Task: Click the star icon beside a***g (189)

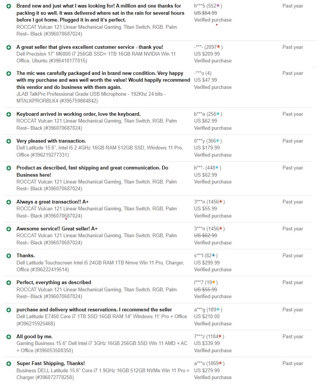Action: click(x=218, y=310)
